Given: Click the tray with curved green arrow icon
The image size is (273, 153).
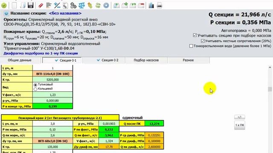Looking at the screenshot, I should (133, 6).
